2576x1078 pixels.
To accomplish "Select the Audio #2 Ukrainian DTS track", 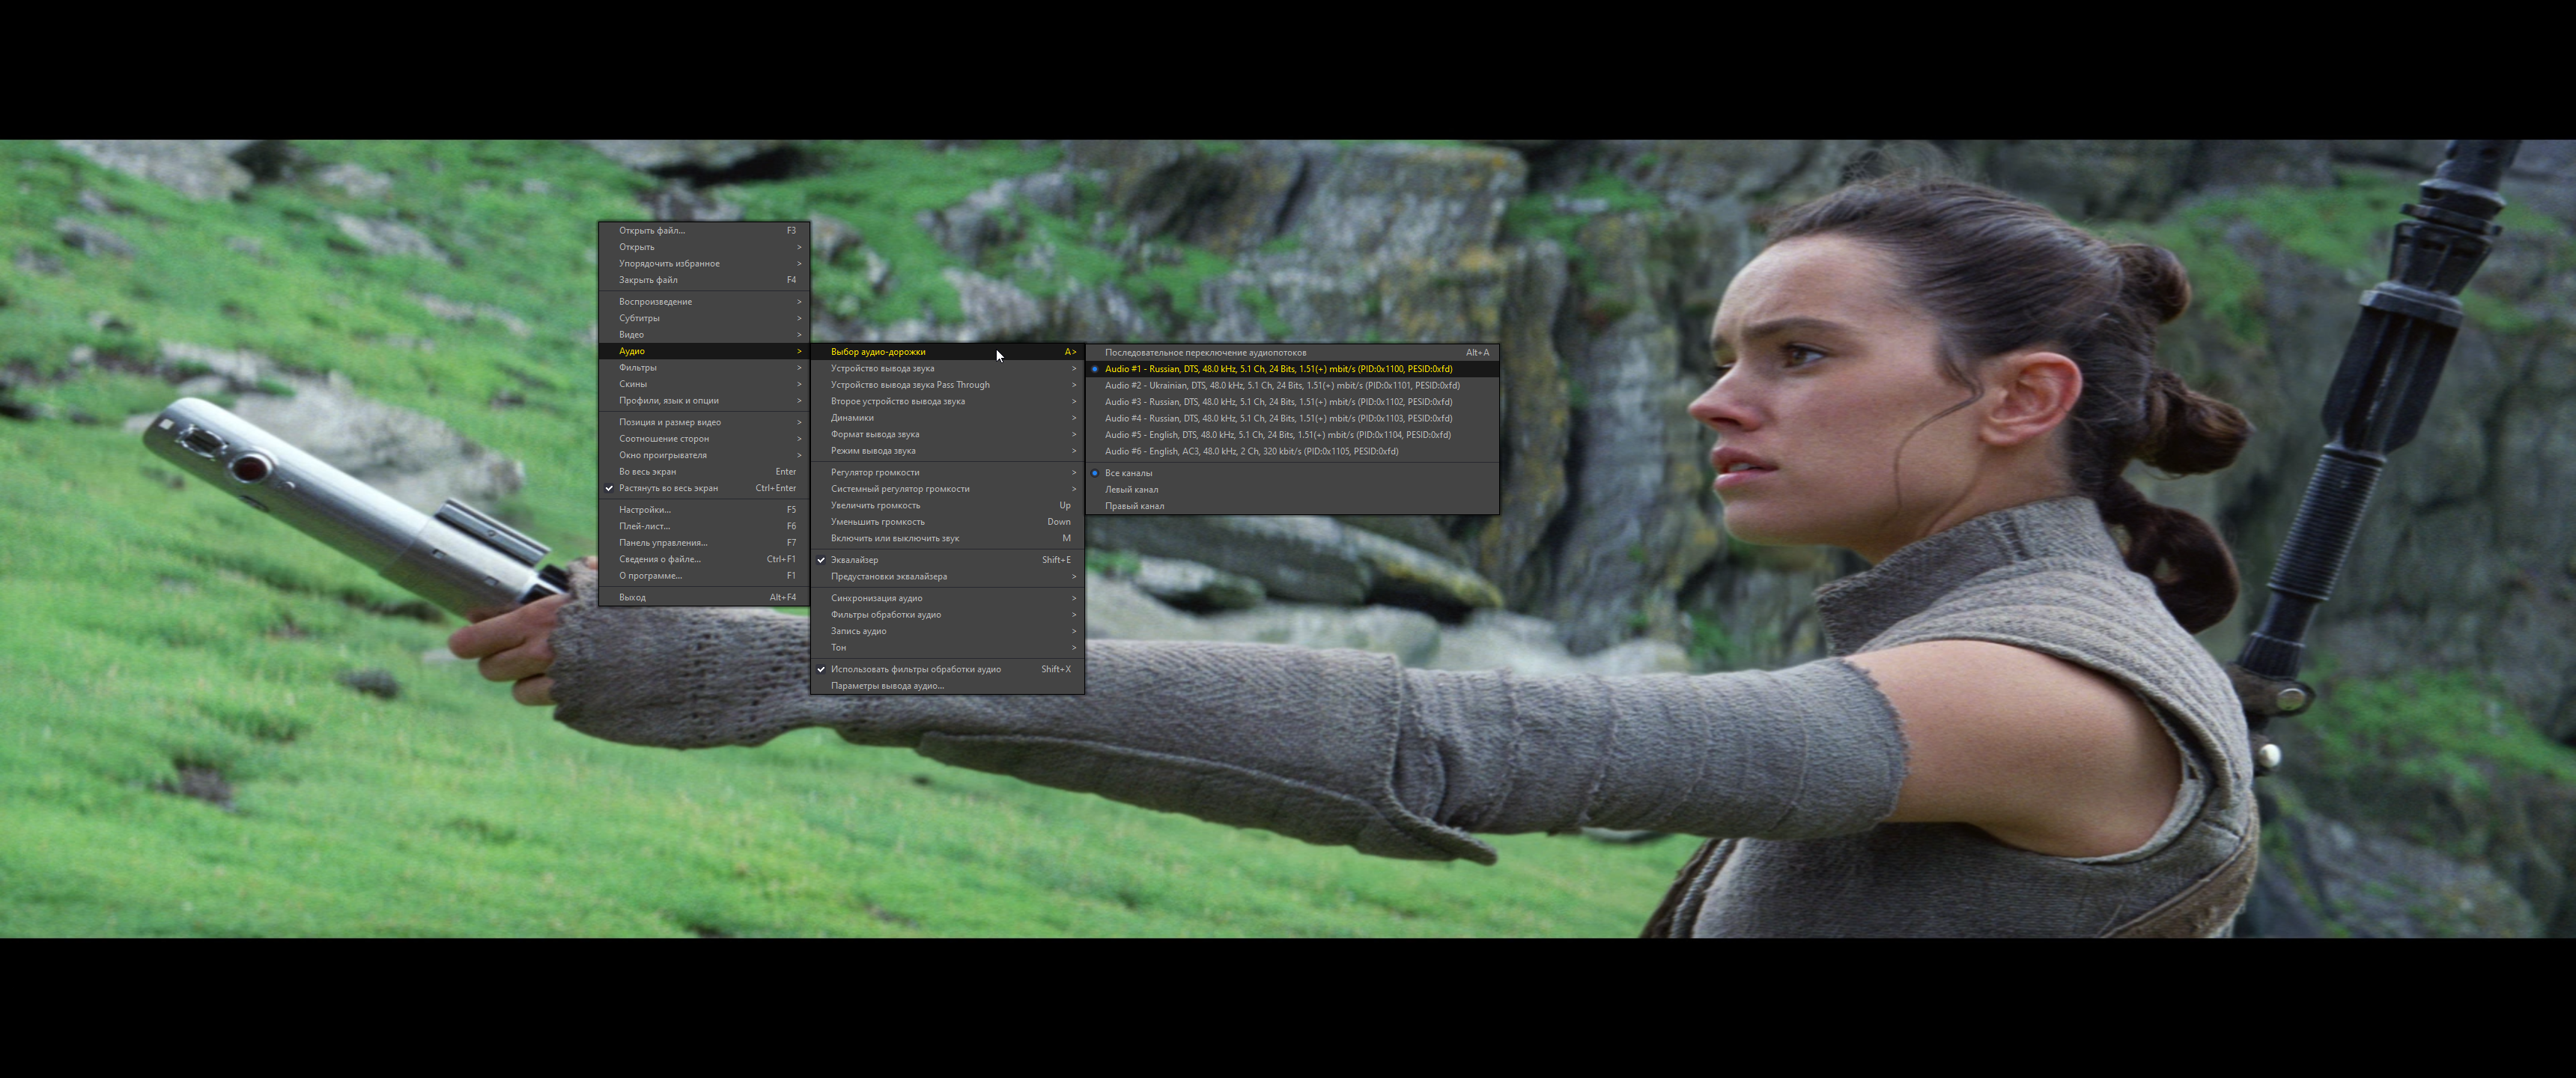I will tap(1280, 385).
